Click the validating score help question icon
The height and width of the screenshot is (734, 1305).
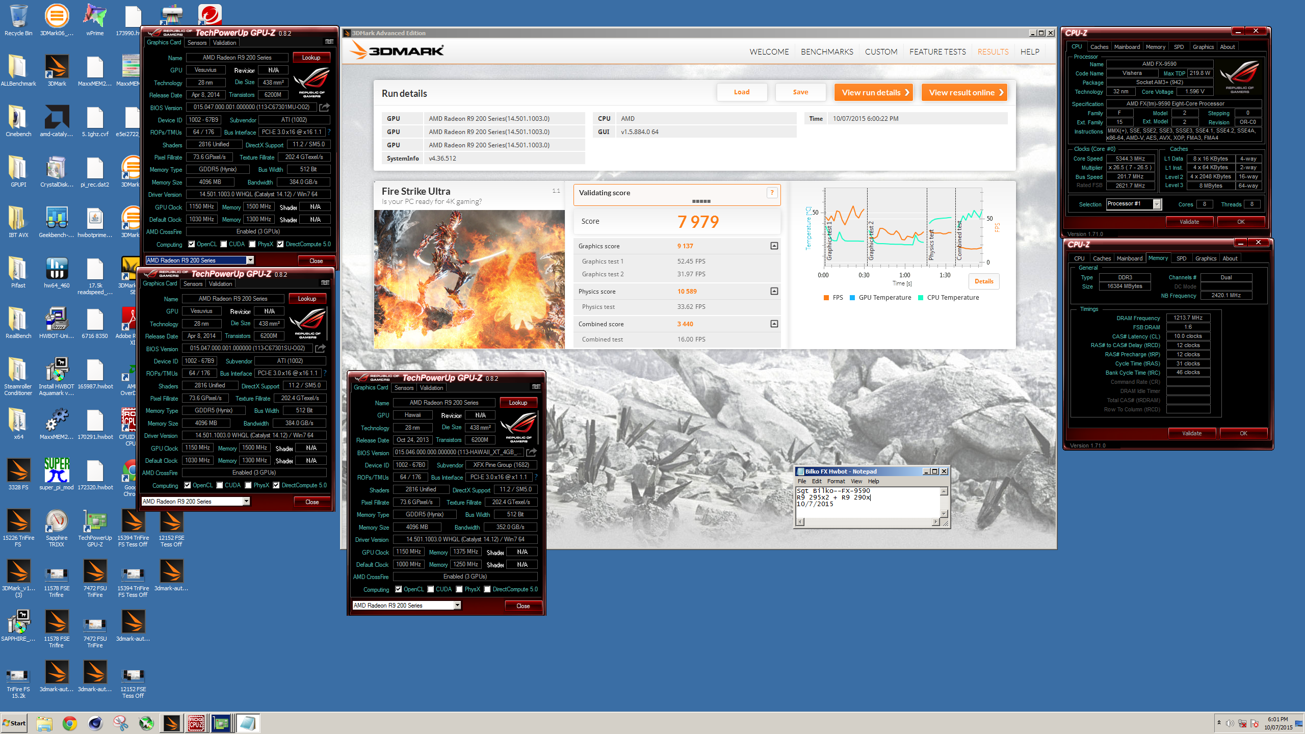(772, 192)
